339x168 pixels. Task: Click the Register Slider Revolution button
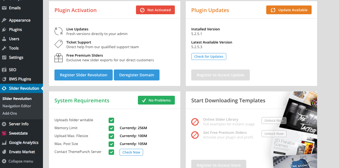(83, 75)
